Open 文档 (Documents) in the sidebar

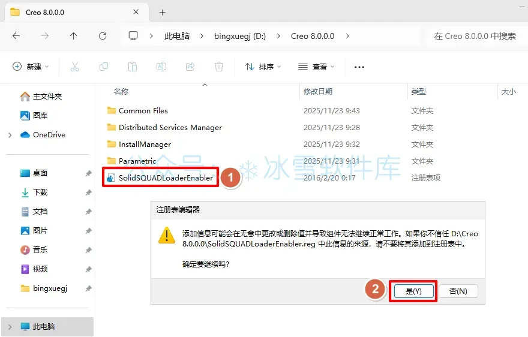click(34, 212)
